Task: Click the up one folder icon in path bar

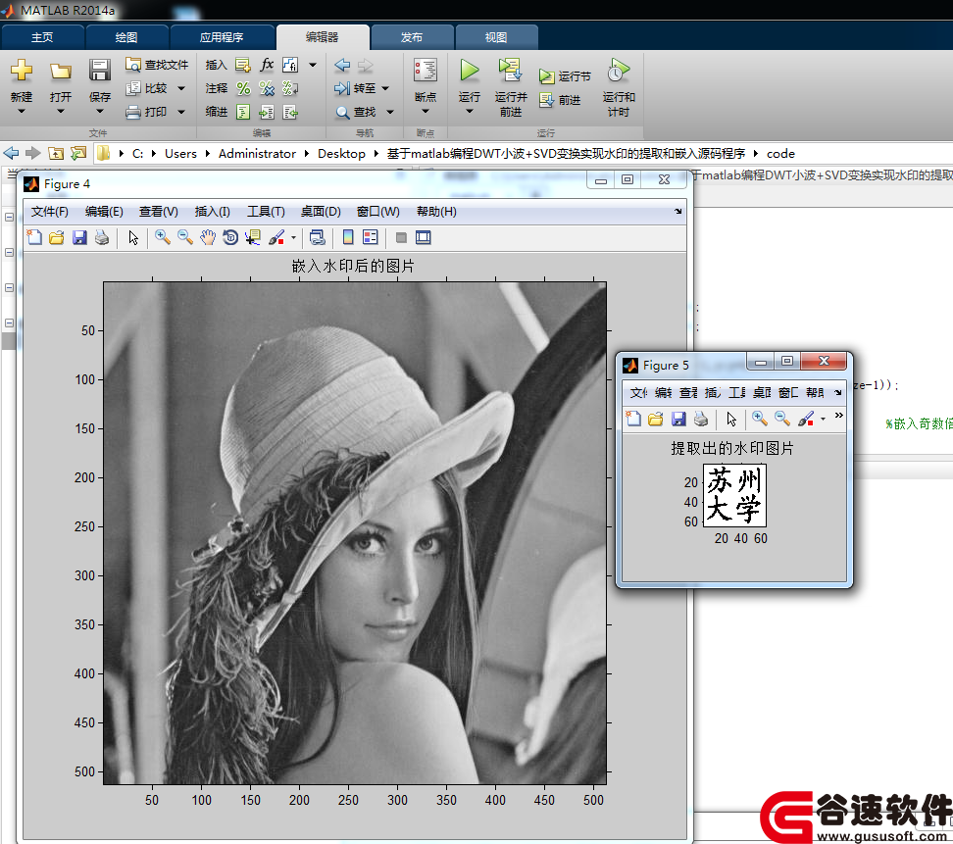Action: [56, 154]
